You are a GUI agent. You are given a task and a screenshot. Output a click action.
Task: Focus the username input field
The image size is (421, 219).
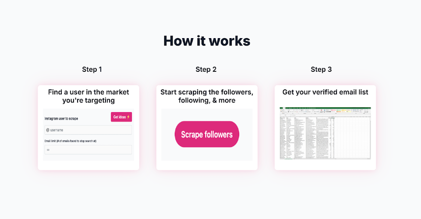[90, 130]
